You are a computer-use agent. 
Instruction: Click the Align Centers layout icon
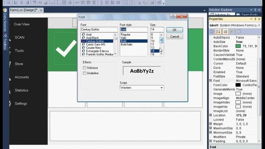22,2
